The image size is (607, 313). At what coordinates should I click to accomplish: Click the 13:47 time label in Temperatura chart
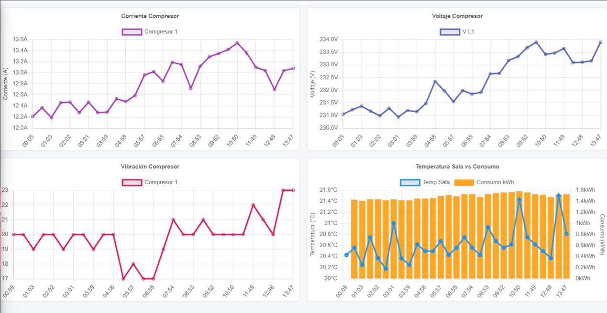561,292
